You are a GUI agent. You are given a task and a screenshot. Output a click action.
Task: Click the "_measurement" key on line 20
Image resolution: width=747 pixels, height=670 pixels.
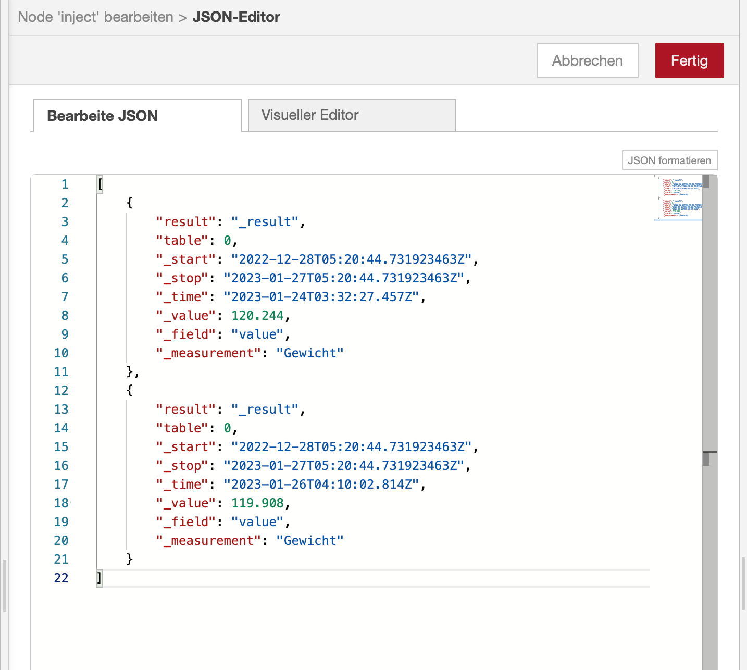coord(208,540)
